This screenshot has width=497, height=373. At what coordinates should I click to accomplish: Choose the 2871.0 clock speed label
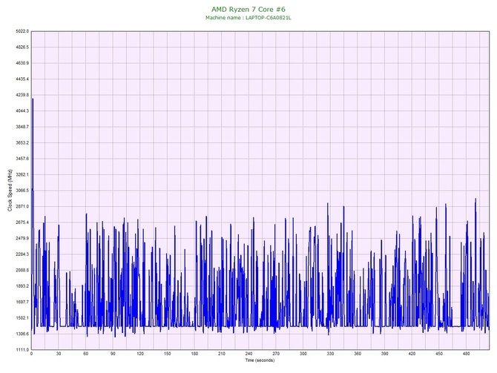click(22, 206)
